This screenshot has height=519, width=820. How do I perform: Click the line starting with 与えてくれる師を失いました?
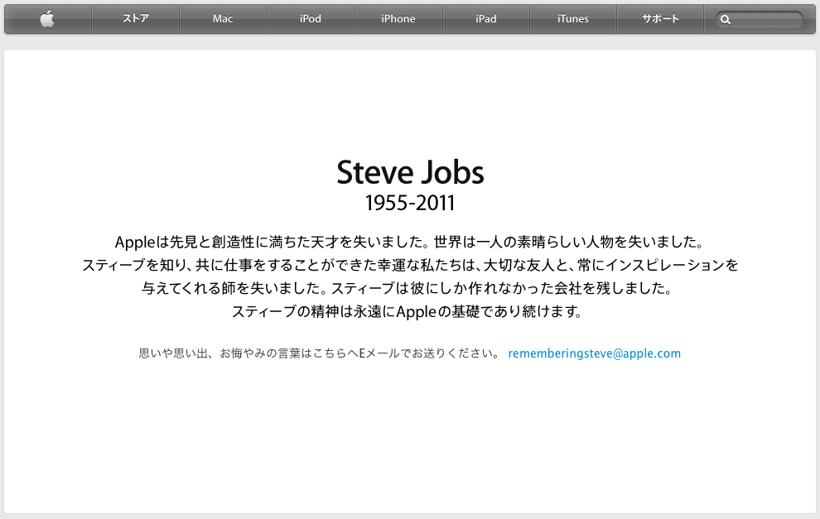(x=408, y=288)
